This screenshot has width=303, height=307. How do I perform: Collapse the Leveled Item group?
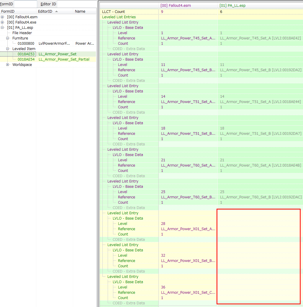pyautogui.click(x=7, y=49)
